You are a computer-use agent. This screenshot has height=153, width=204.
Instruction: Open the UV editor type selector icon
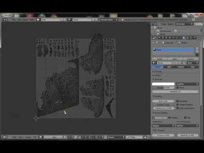5,137
